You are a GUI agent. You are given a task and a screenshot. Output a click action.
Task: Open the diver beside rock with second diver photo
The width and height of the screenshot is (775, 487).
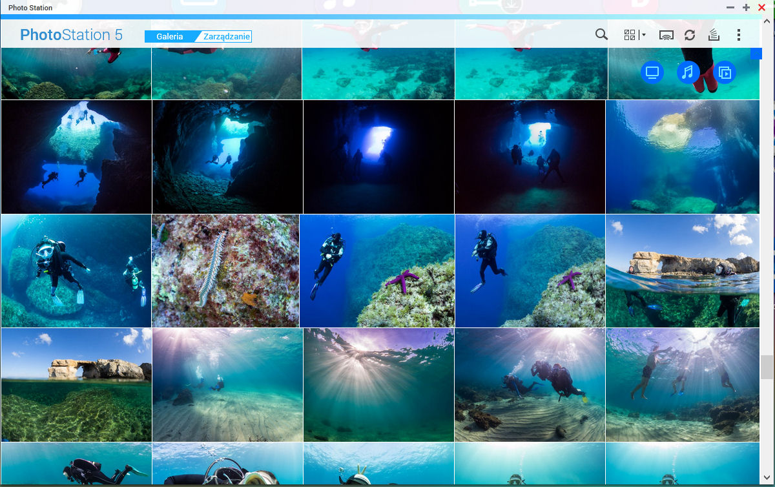click(76, 271)
